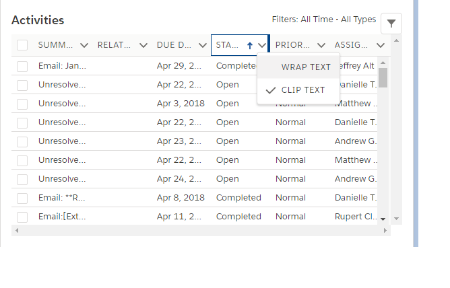Expand the Related column menu chevron

[143, 46]
